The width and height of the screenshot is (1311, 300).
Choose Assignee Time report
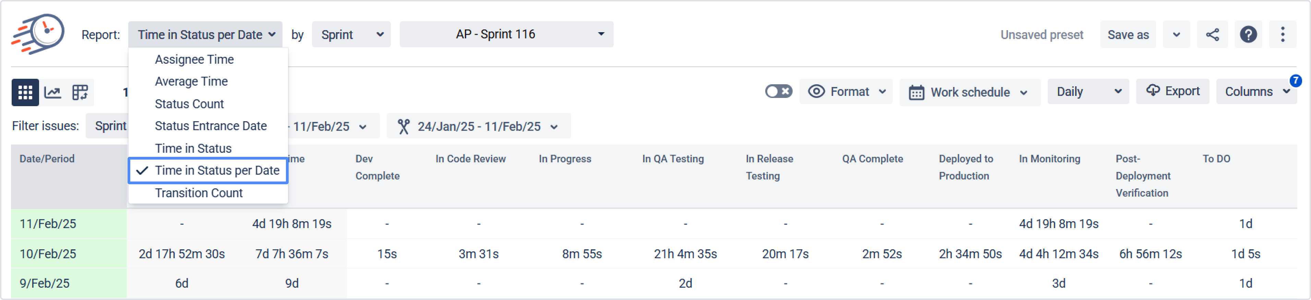click(194, 60)
